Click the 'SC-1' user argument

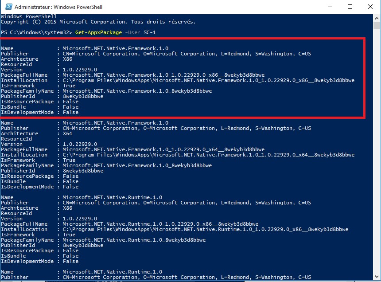tap(150, 32)
